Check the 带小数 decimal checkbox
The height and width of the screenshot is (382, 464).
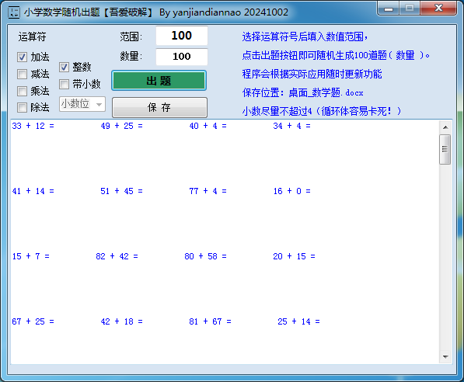(x=64, y=84)
